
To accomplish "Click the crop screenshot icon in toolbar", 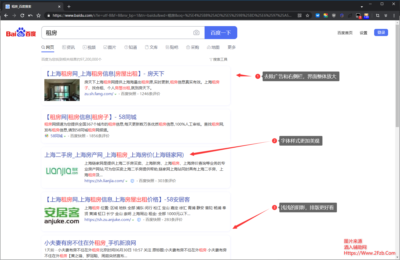I will point(378,15).
